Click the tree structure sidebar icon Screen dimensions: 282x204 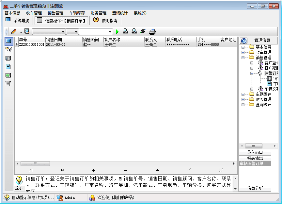8,50
